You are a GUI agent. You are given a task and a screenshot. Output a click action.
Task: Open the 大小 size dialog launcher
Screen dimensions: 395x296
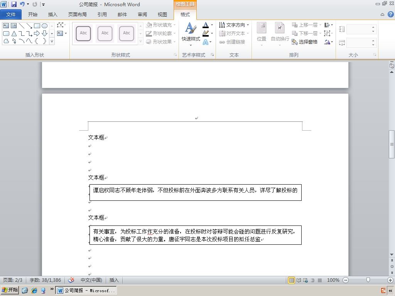point(375,55)
